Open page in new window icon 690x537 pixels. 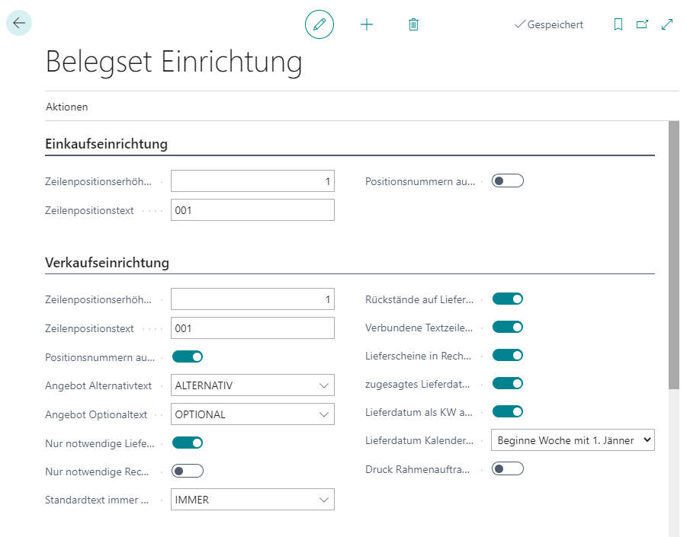pos(642,24)
